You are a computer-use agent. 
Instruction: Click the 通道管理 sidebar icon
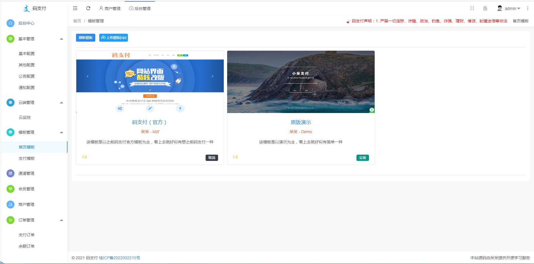[10, 173]
